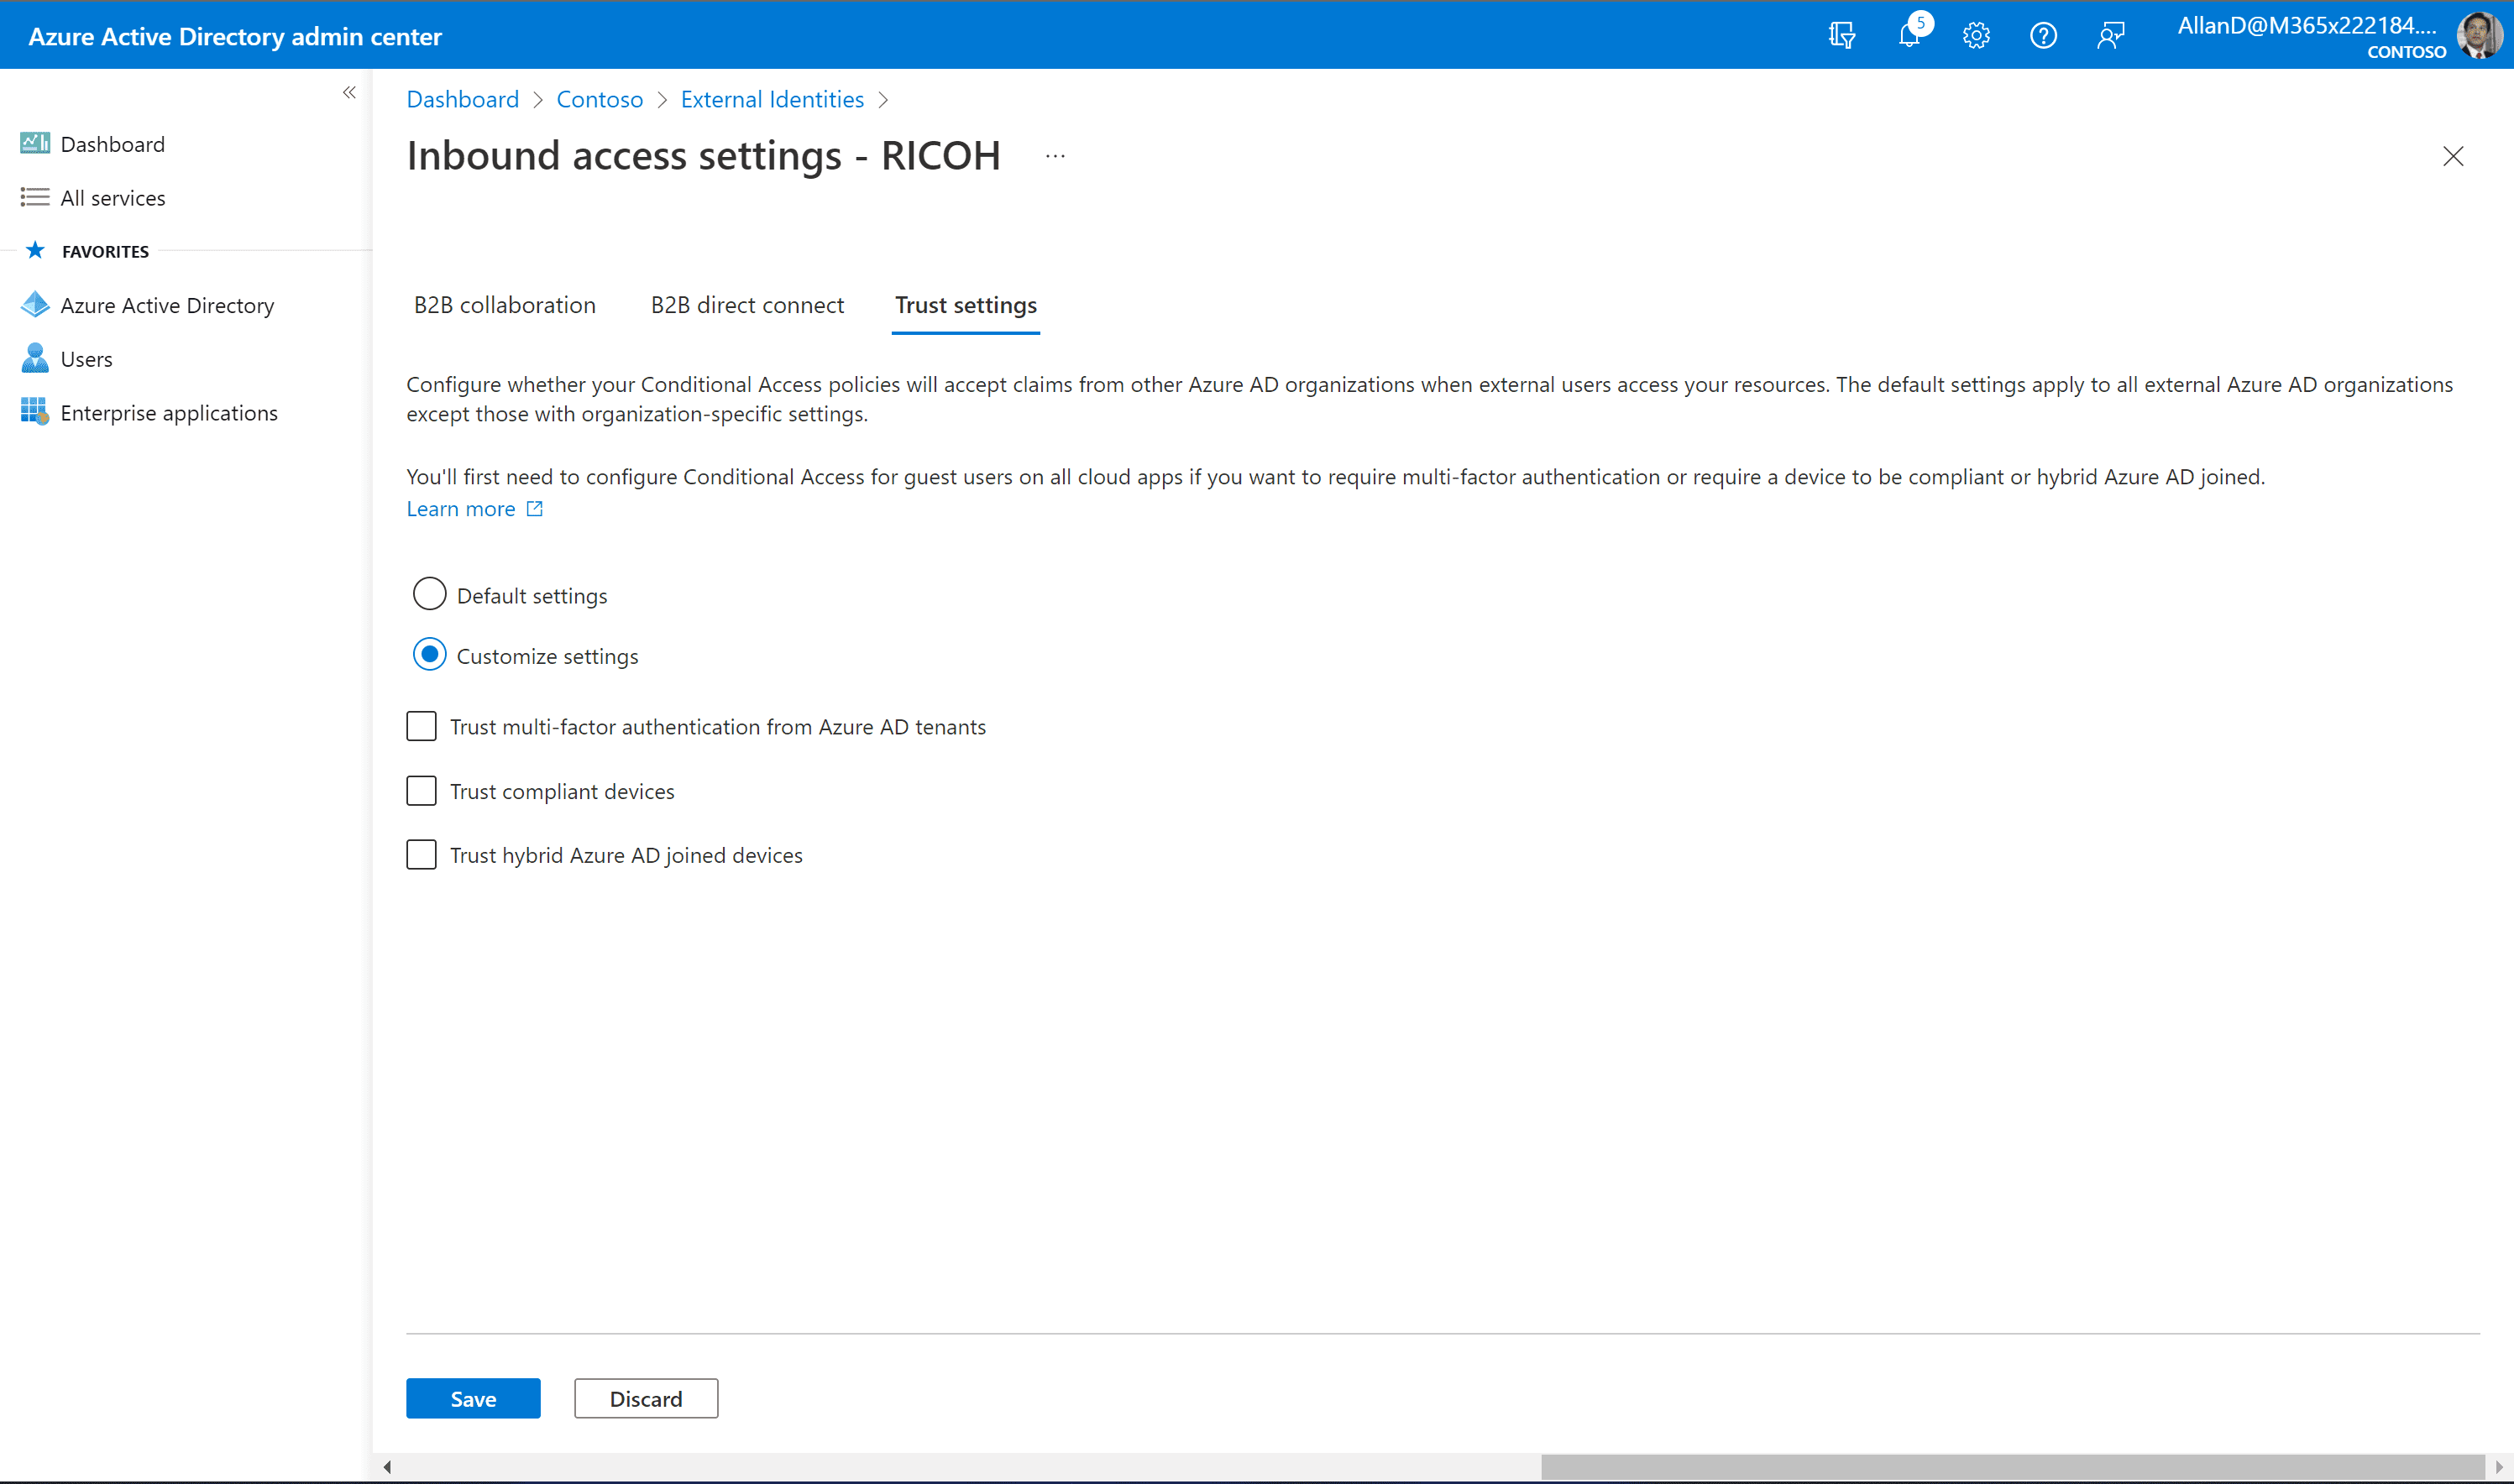Check Trust multi-factor authentication from Azure AD tenants
Viewport: 2514px width, 1484px height.
(422, 726)
